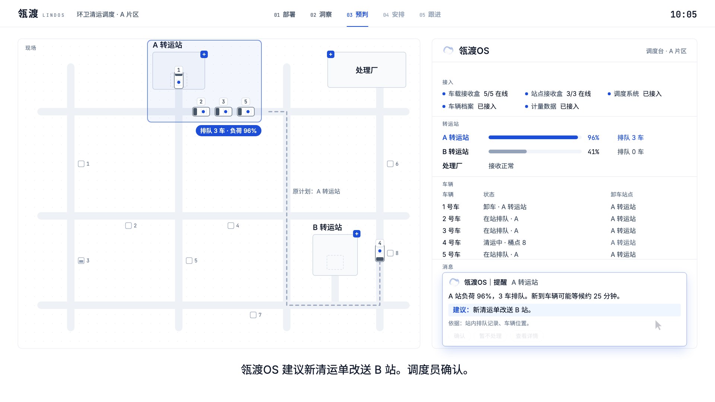Click the 2 号车 row in vehicle table
The image size is (715, 402).
click(565, 219)
